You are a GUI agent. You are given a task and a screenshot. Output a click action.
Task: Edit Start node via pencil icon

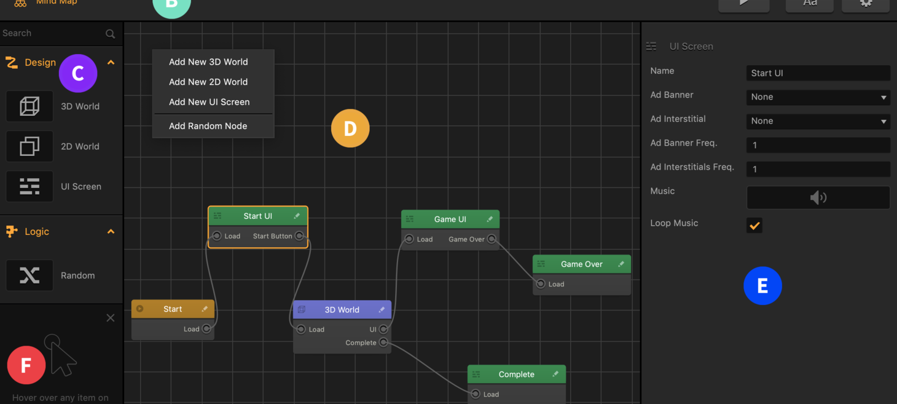click(x=205, y=309)
